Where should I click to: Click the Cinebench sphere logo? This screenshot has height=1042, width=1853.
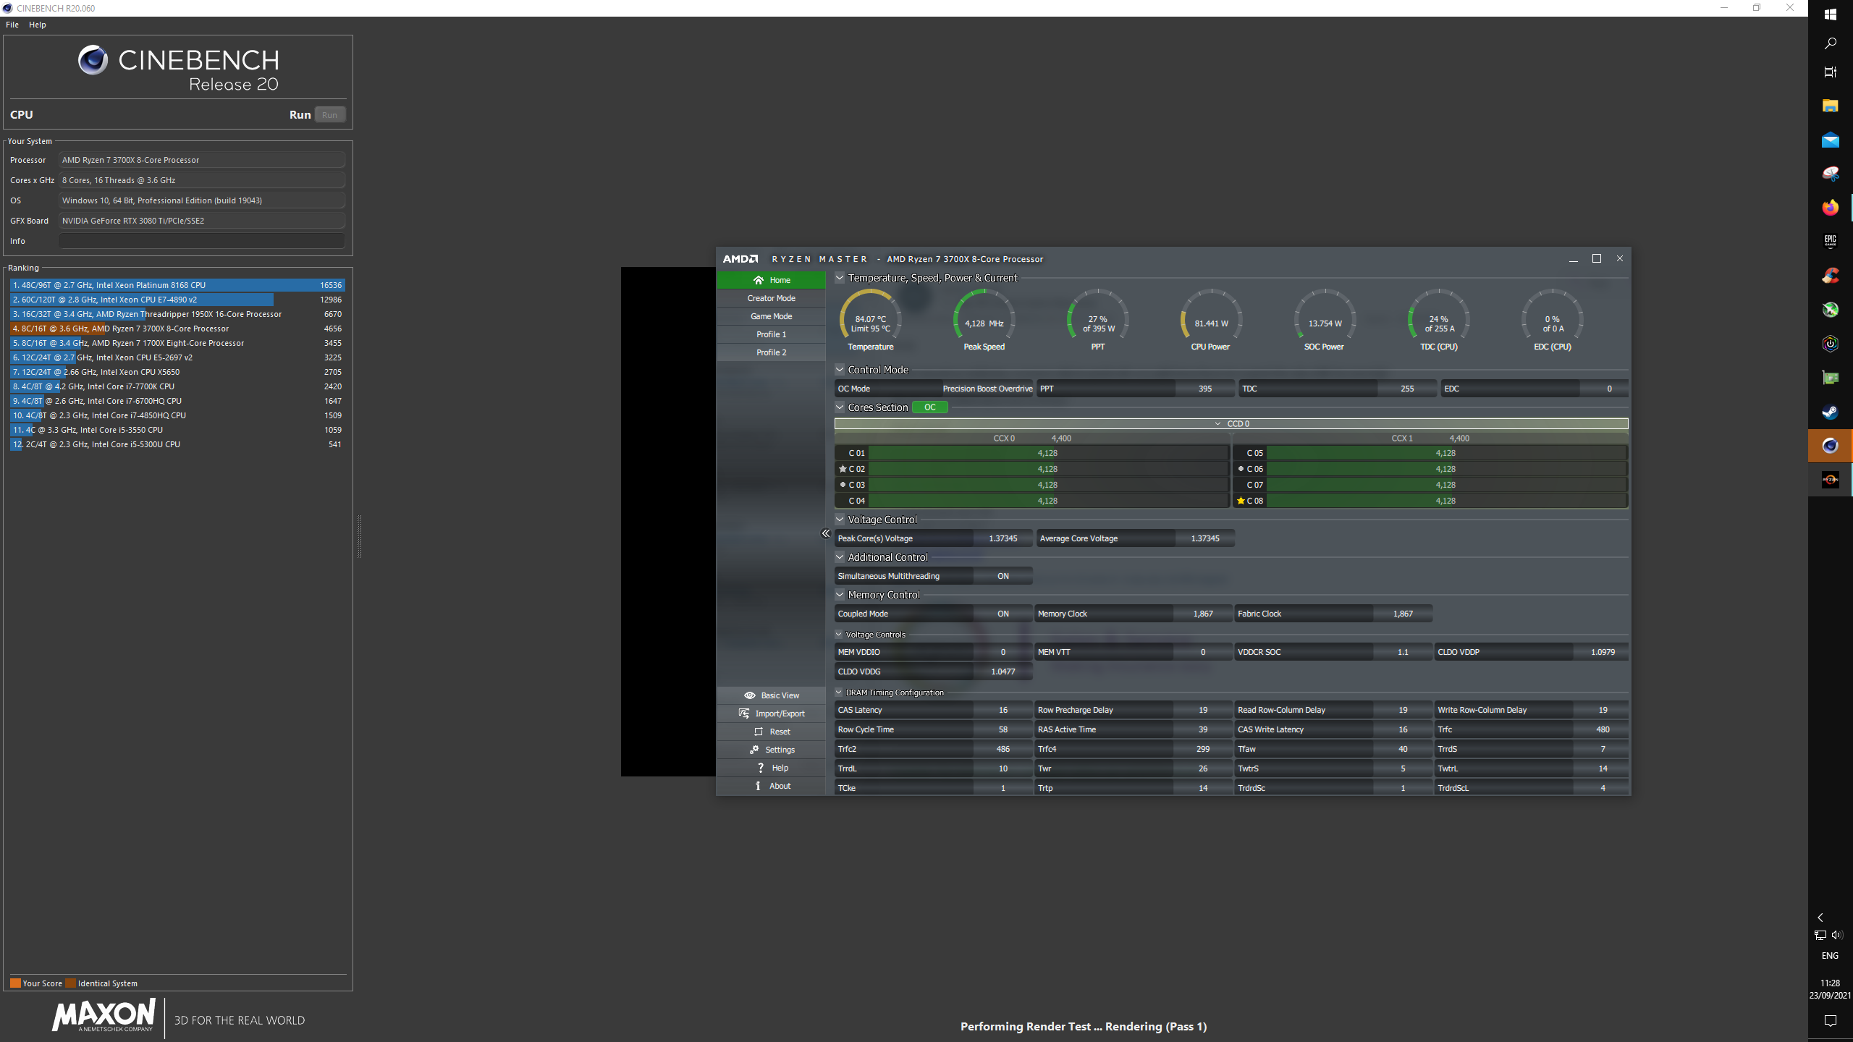(93, 60)
